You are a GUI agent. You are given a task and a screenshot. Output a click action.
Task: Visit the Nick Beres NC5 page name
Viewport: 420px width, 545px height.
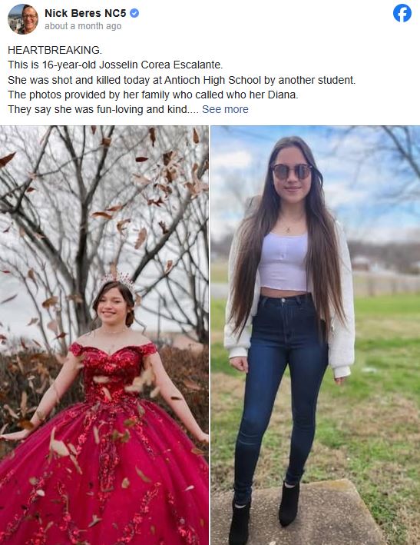[x=85, y=13]
